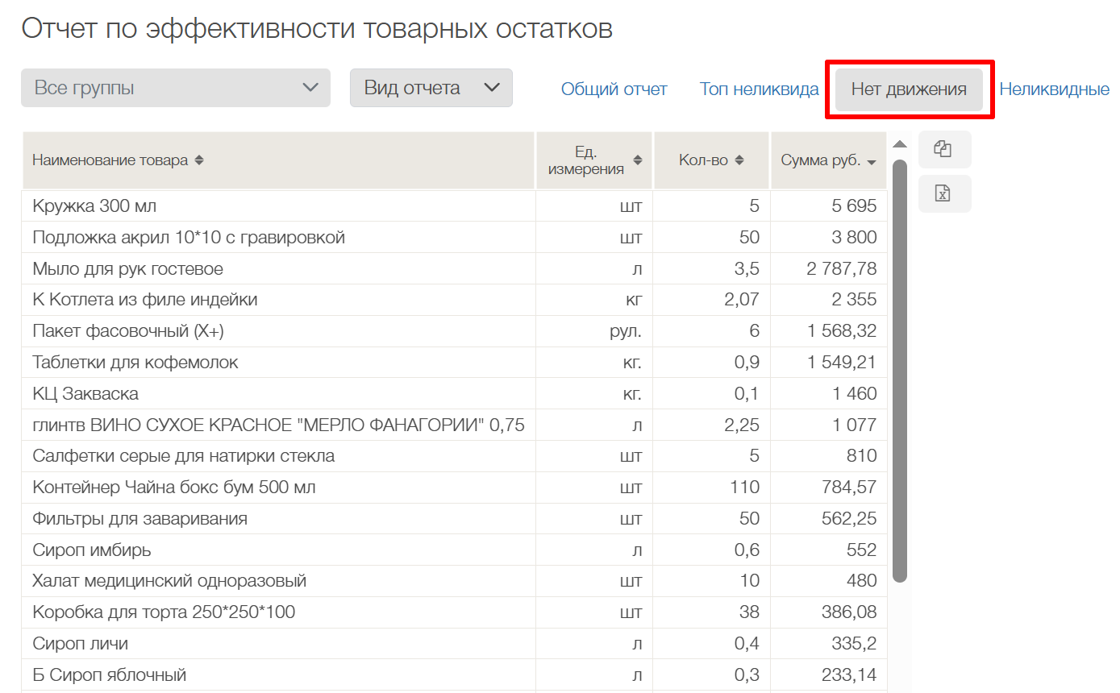The image size is (1120, 693).
Task: Expand the Вид отчета dropdown
Action: [x=431, y=88]
